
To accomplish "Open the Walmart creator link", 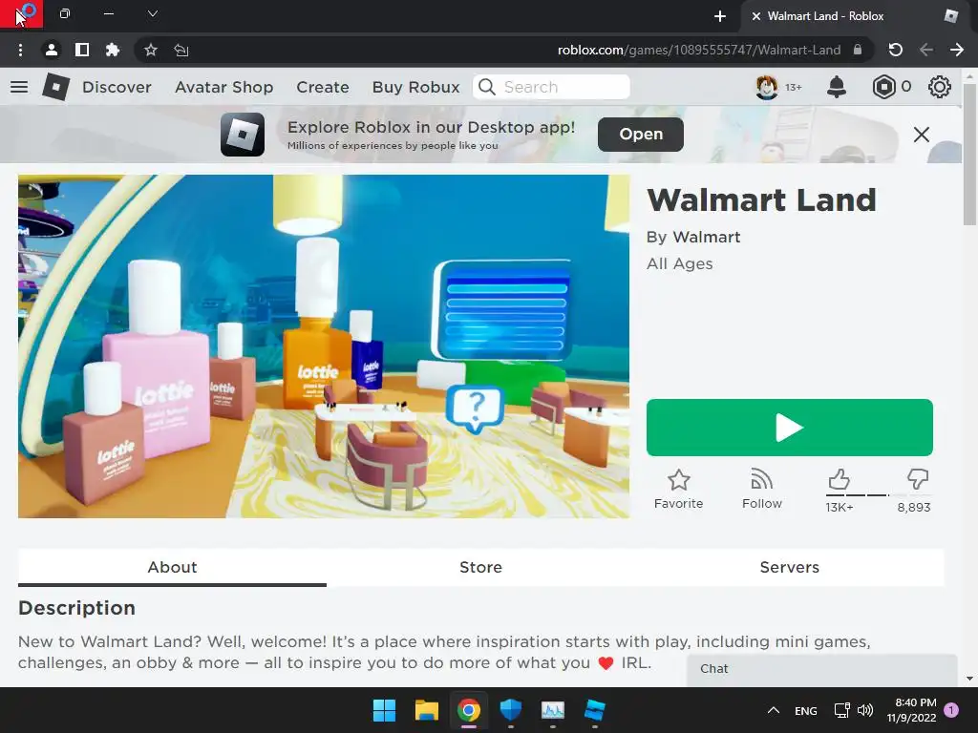I will [707, 237].
